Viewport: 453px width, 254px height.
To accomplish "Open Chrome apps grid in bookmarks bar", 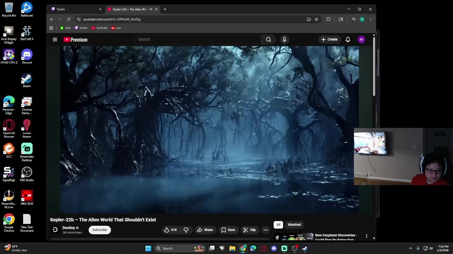I will (51, 28).
